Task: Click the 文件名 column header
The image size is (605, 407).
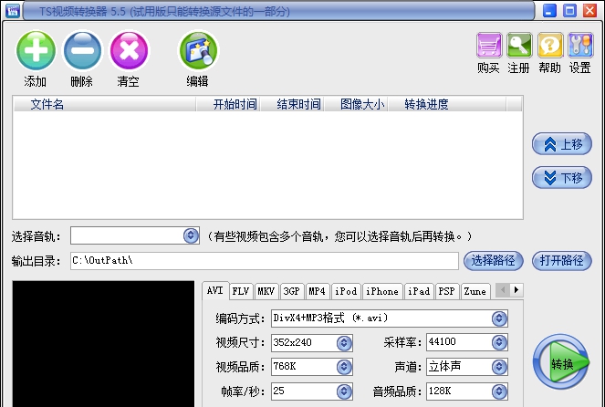Action: point(105,104)
